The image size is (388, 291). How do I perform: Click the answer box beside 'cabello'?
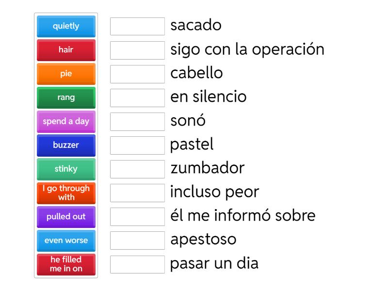[137, 74]
